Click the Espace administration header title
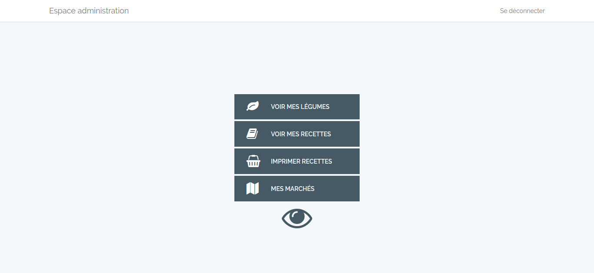 point(89,11)
